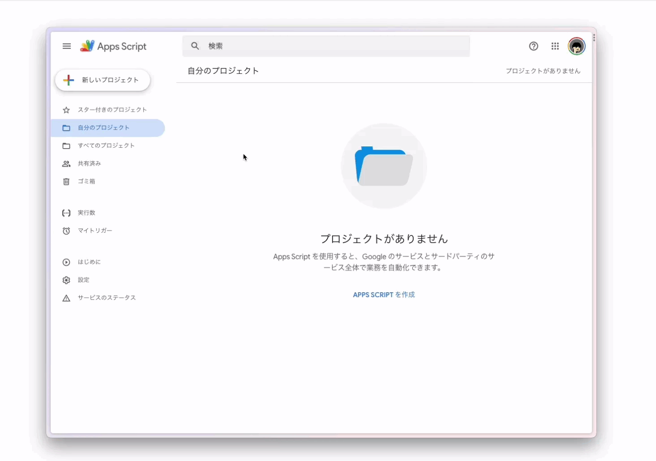Image resolution: width=656 pixels, height=461 pixels.
Task: Click the Apps Script logo
Action: click(113, 46)
